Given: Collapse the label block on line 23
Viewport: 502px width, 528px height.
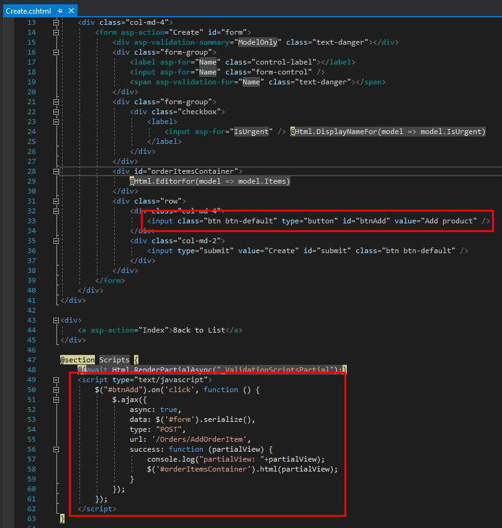Looking at the screenshot, I should pyautogui.click(x=56, y=122).
